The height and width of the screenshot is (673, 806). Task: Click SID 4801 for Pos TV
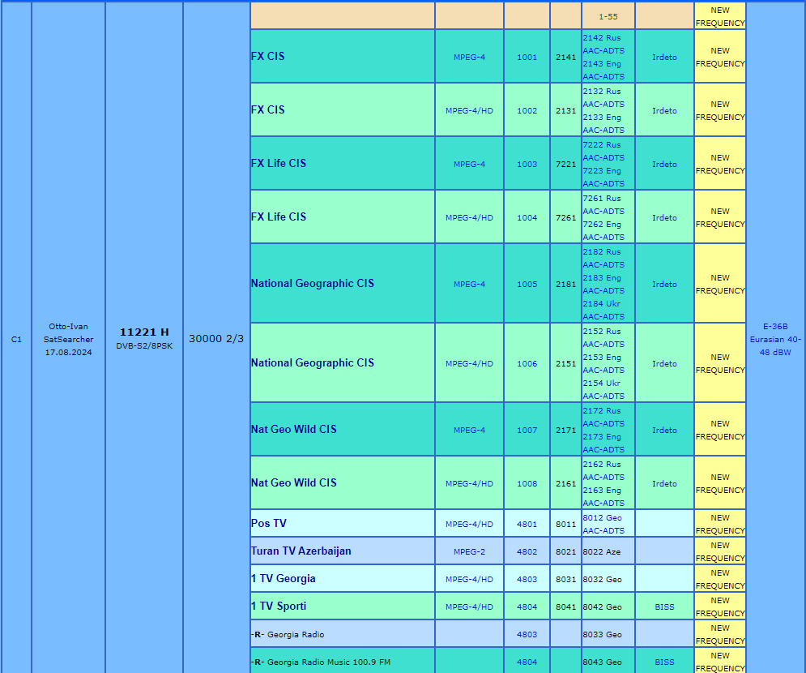coord(527,525)
